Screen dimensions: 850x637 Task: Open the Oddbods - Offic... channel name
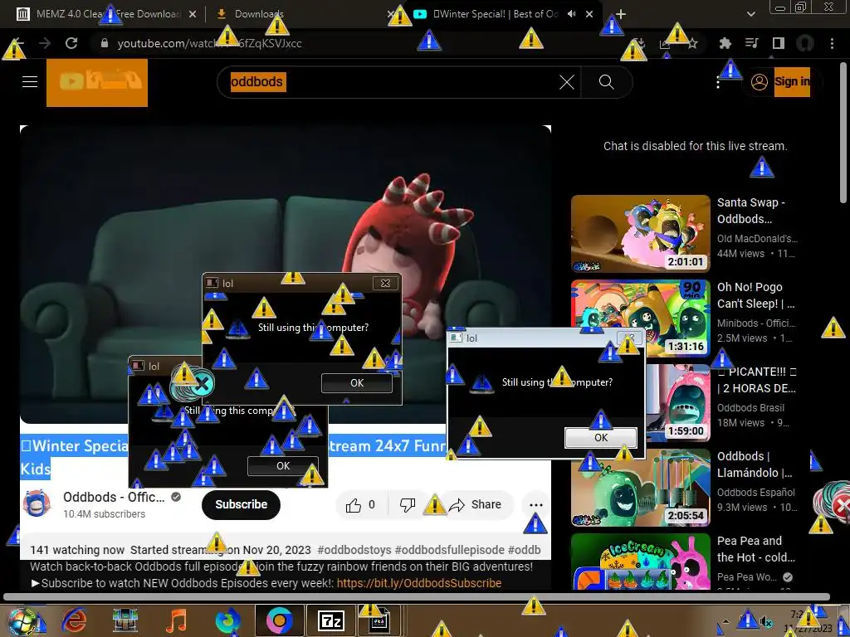114,497
